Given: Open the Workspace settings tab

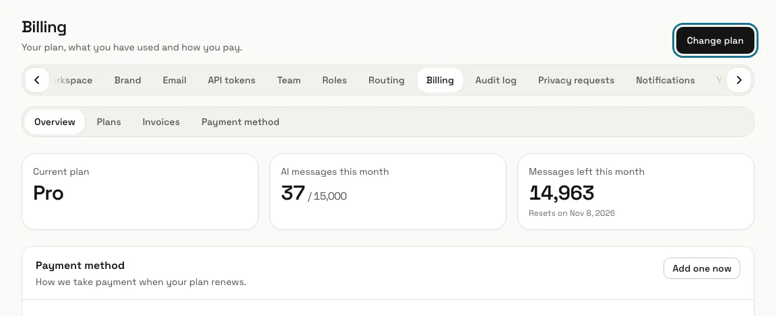Looking at the screenshot, I should [72, 80].
